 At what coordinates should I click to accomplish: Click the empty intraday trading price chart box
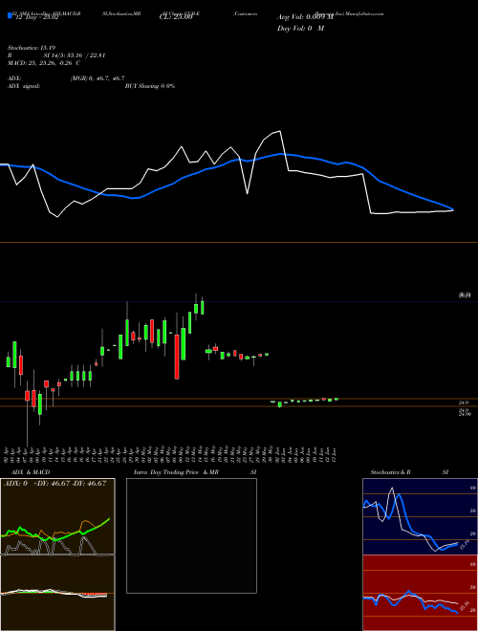(x=191, y=535)
